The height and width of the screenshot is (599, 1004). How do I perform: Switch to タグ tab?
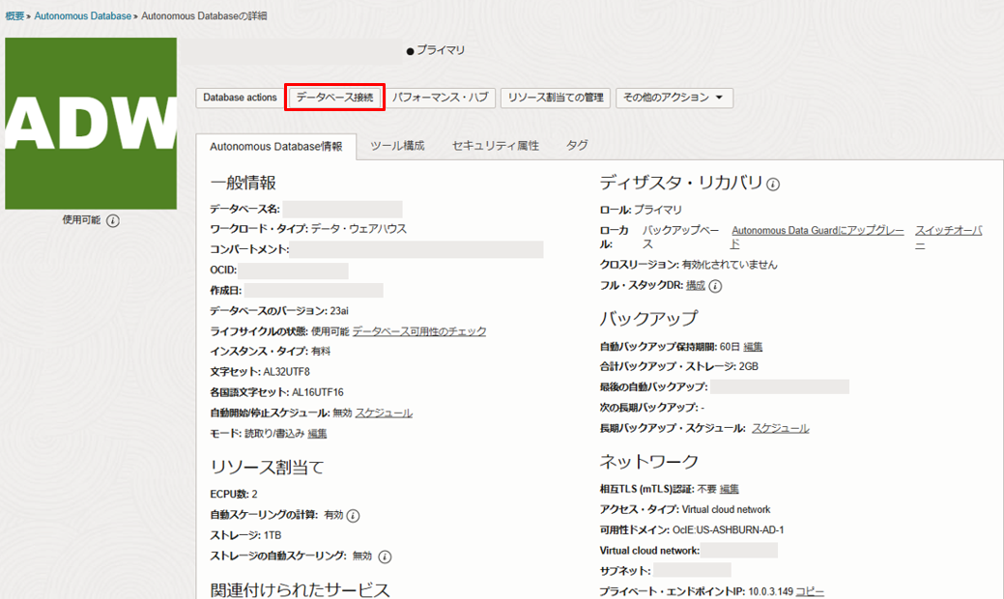pyautogui.click(x=577, y=146)
